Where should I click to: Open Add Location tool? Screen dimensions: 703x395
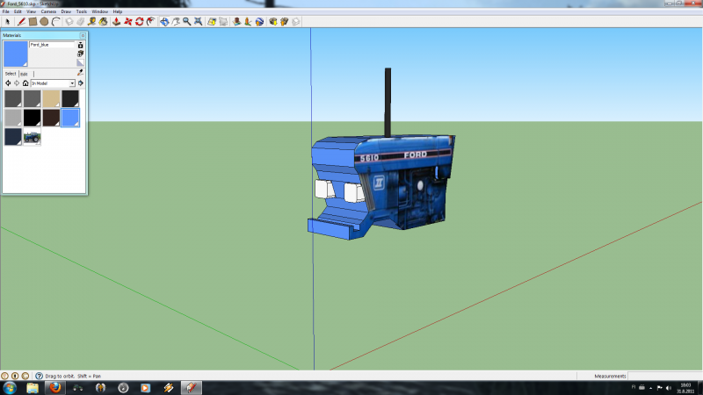(212, 21)
